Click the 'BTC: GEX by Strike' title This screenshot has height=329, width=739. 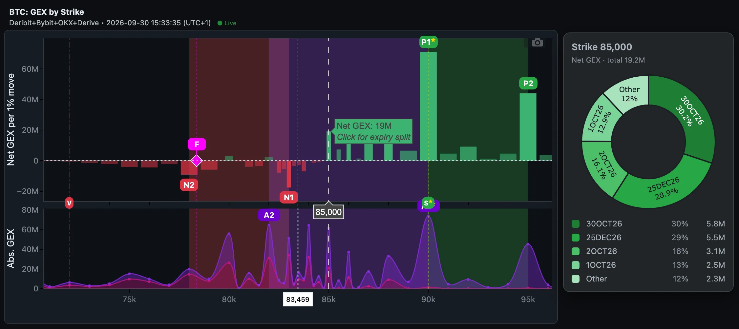tap(47, 12)
